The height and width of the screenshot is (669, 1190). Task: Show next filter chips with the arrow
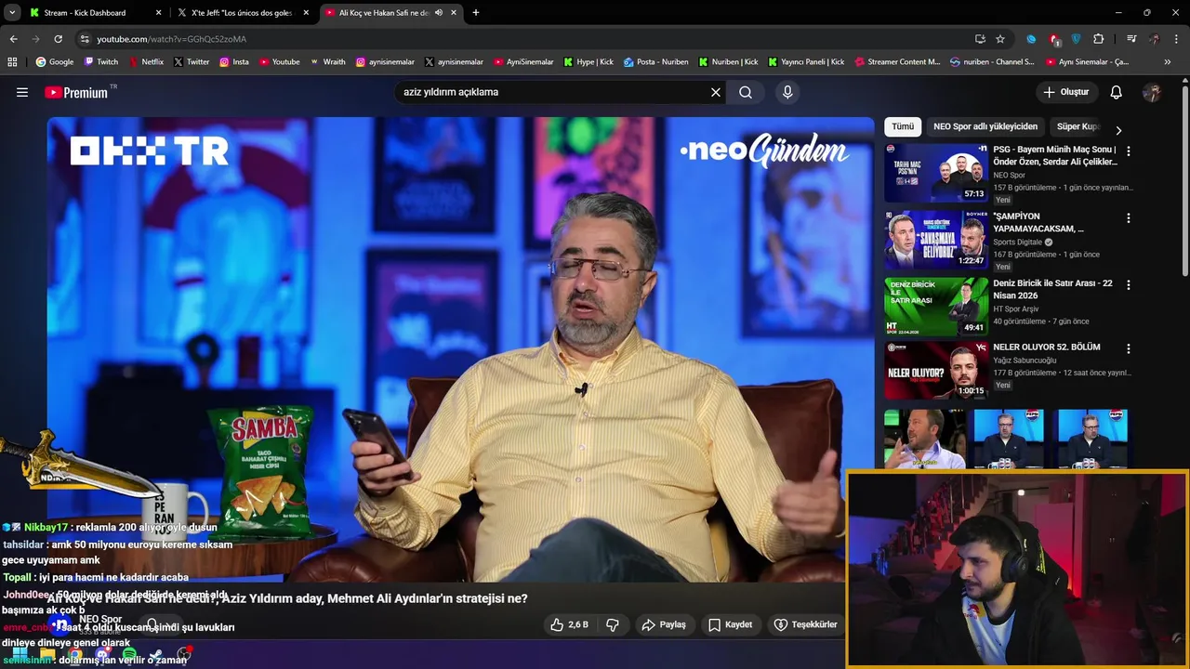1118,131
